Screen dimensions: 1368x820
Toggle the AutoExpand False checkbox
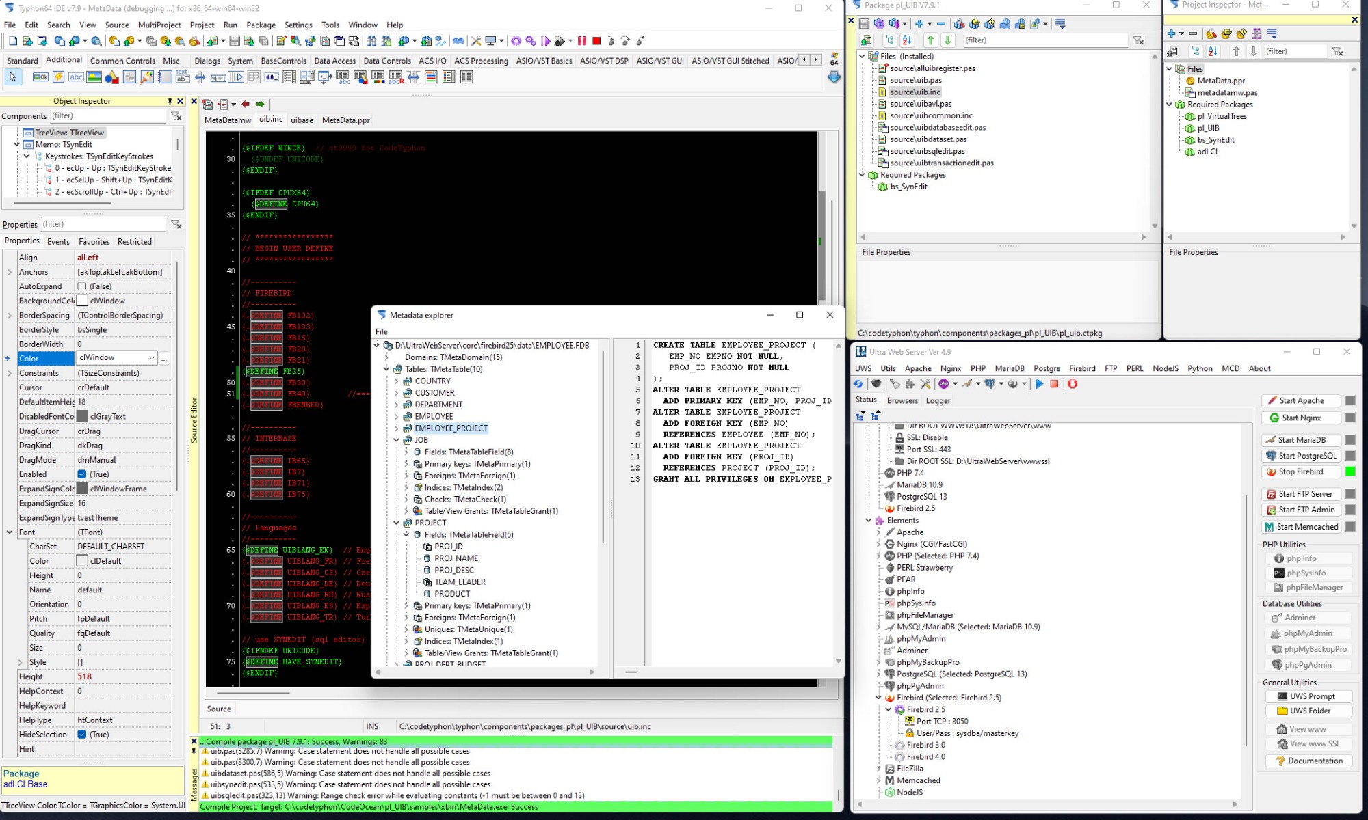[x=82, y=286]
